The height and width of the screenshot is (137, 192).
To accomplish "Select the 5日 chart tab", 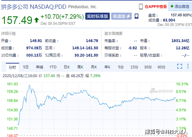I will (26, 67).
